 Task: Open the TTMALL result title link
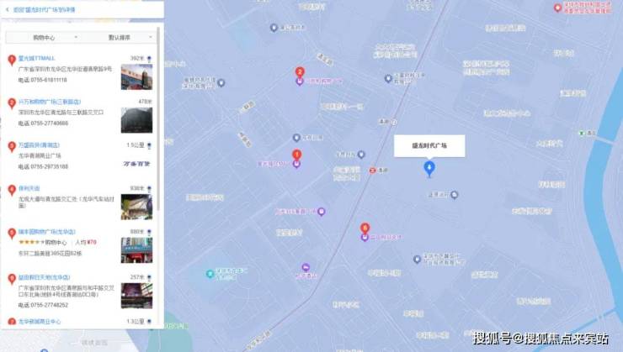pyautogui.click(x=36, y=58)
